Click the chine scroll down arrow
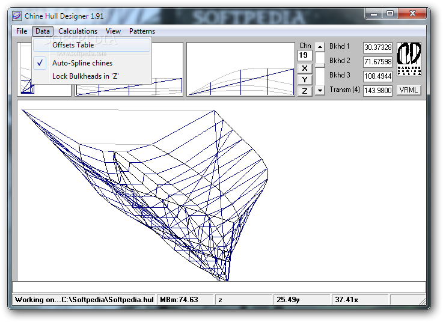This screenshot has height=322, width=443. click(320, 91)
